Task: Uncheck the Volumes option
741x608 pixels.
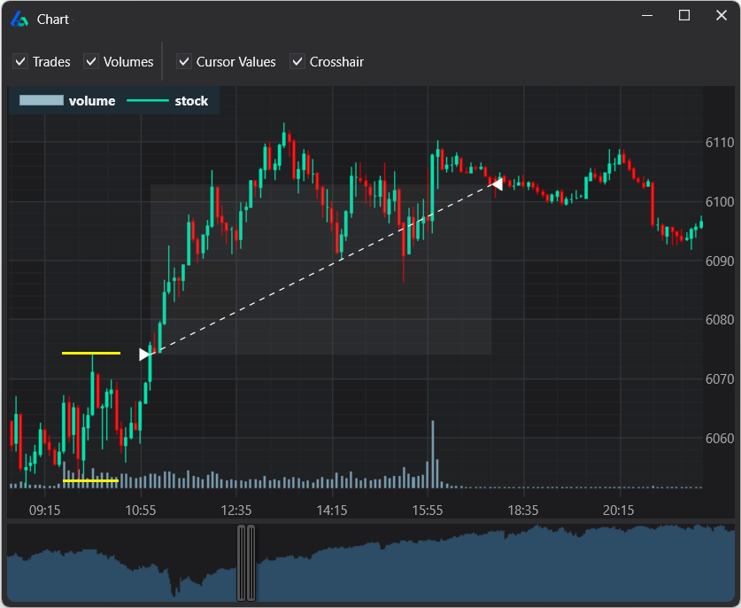Action: [x=90, y=62]
